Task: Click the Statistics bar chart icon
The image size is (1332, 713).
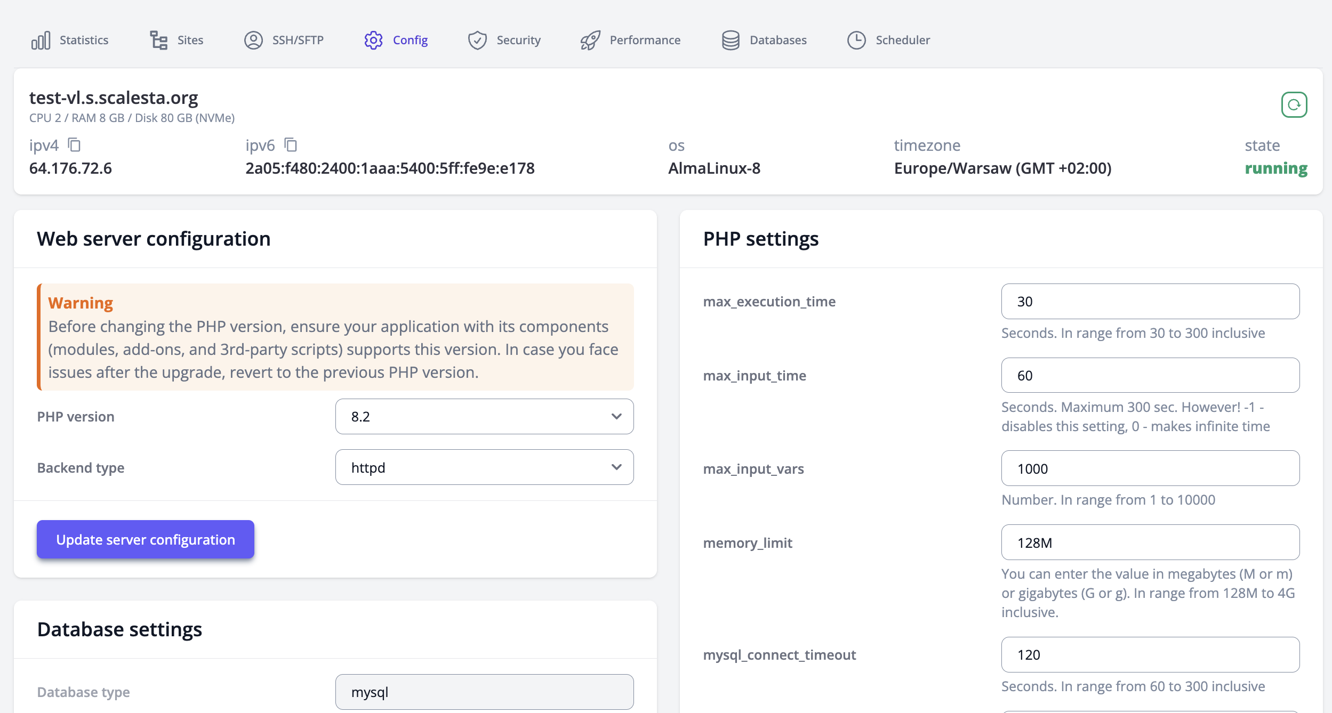Action: point(41,40)
